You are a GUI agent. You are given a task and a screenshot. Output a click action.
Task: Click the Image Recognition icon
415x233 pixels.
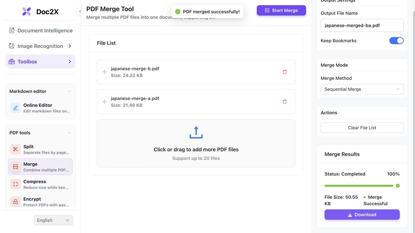coord(12,46)
